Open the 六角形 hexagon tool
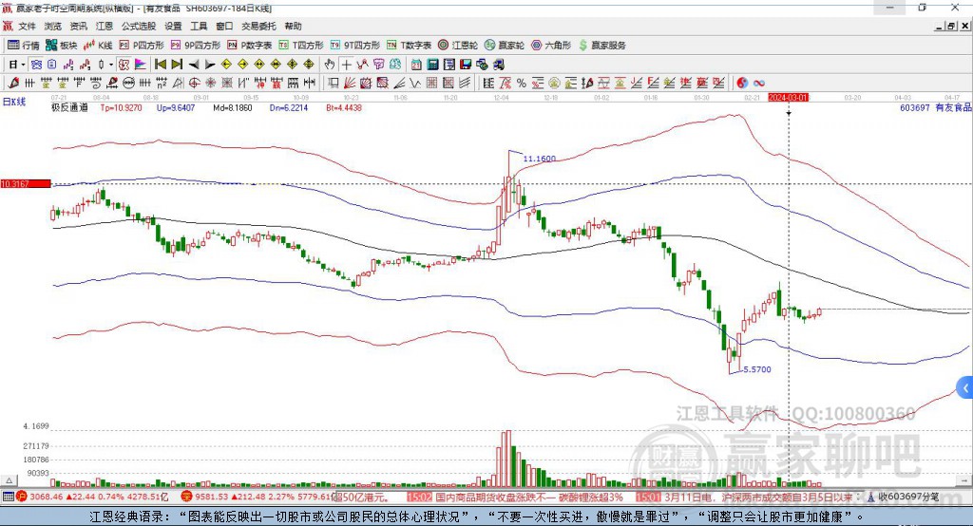Screen dimensions: 973x526 pos(551,46)
